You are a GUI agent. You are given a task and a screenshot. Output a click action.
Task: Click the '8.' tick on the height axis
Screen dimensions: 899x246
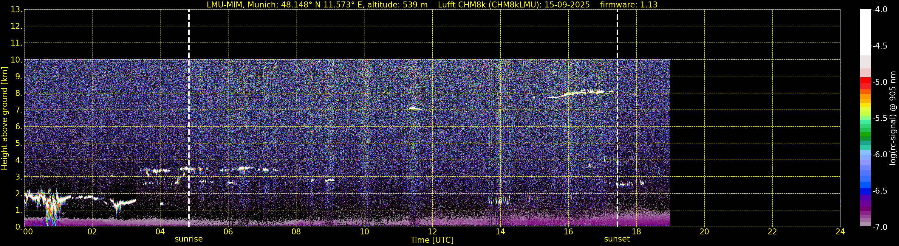pos(18,93)
